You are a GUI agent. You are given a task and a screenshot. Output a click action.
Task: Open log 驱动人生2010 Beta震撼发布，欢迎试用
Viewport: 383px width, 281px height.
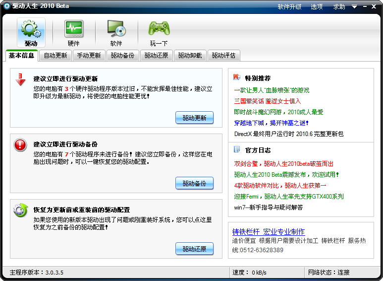click(x=286, y=175)
